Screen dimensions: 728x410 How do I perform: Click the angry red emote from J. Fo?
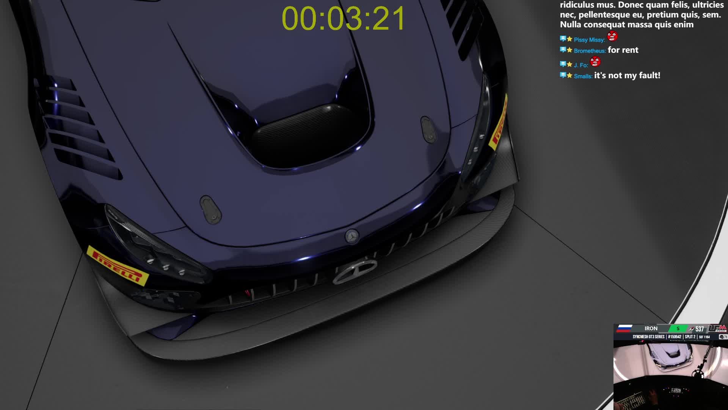coord(595,61)
